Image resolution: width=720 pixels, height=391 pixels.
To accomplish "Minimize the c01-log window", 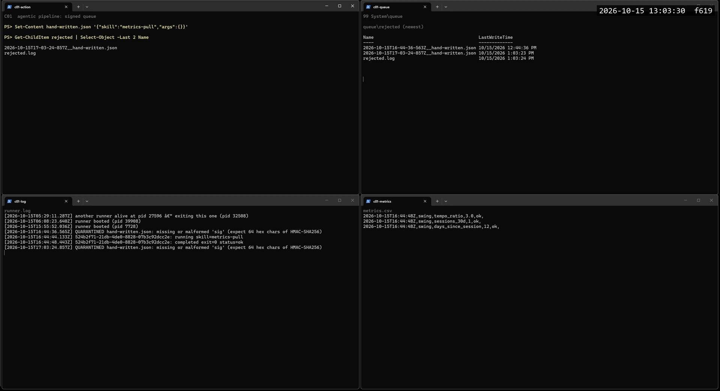I will click(327, 200).
